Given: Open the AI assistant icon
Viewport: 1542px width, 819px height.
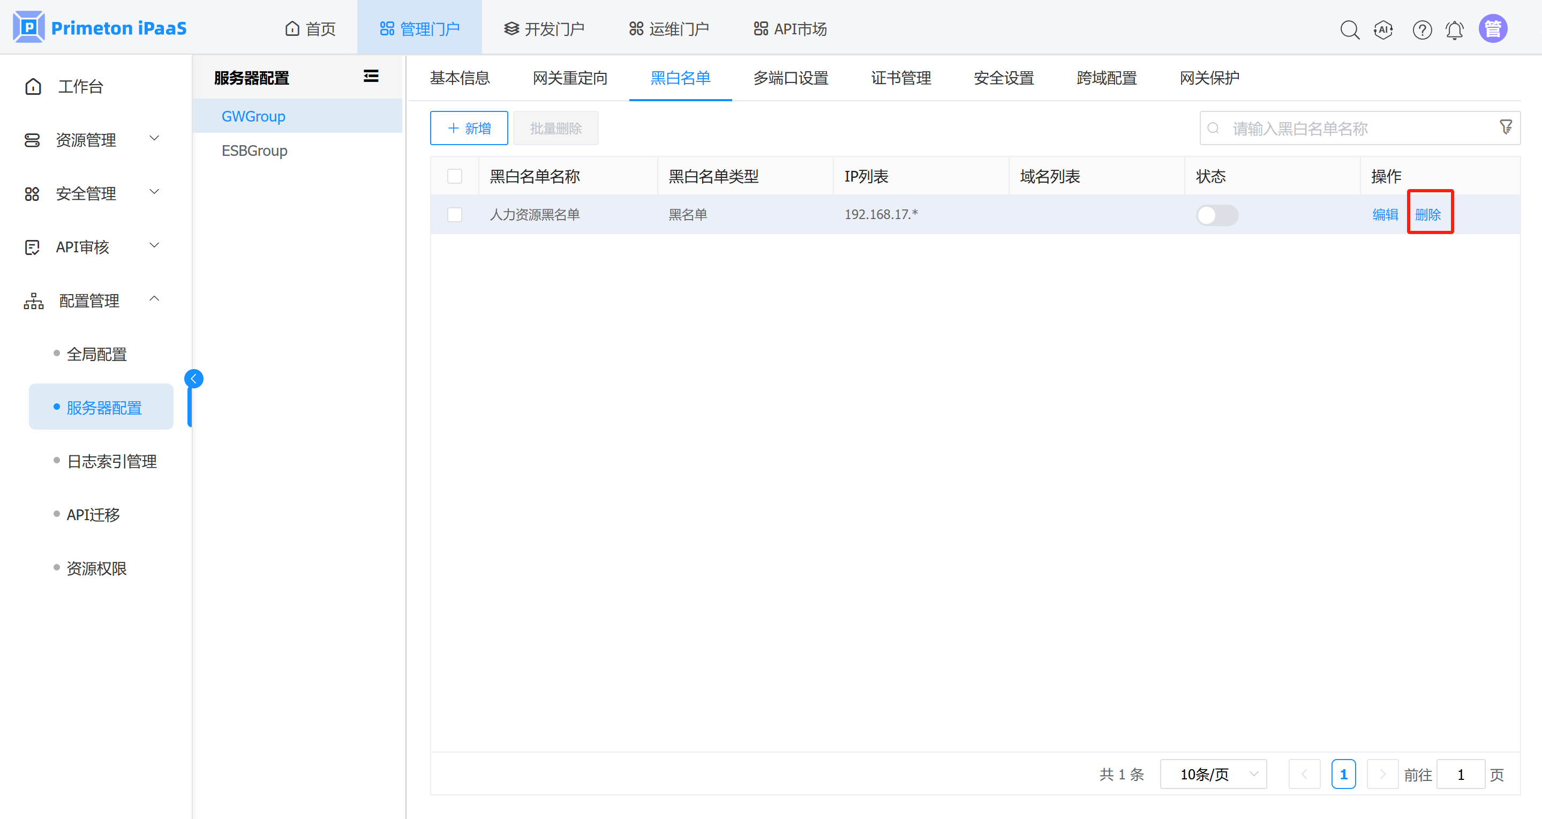Looking at the screenshot, I should (x=1383, y=29).
